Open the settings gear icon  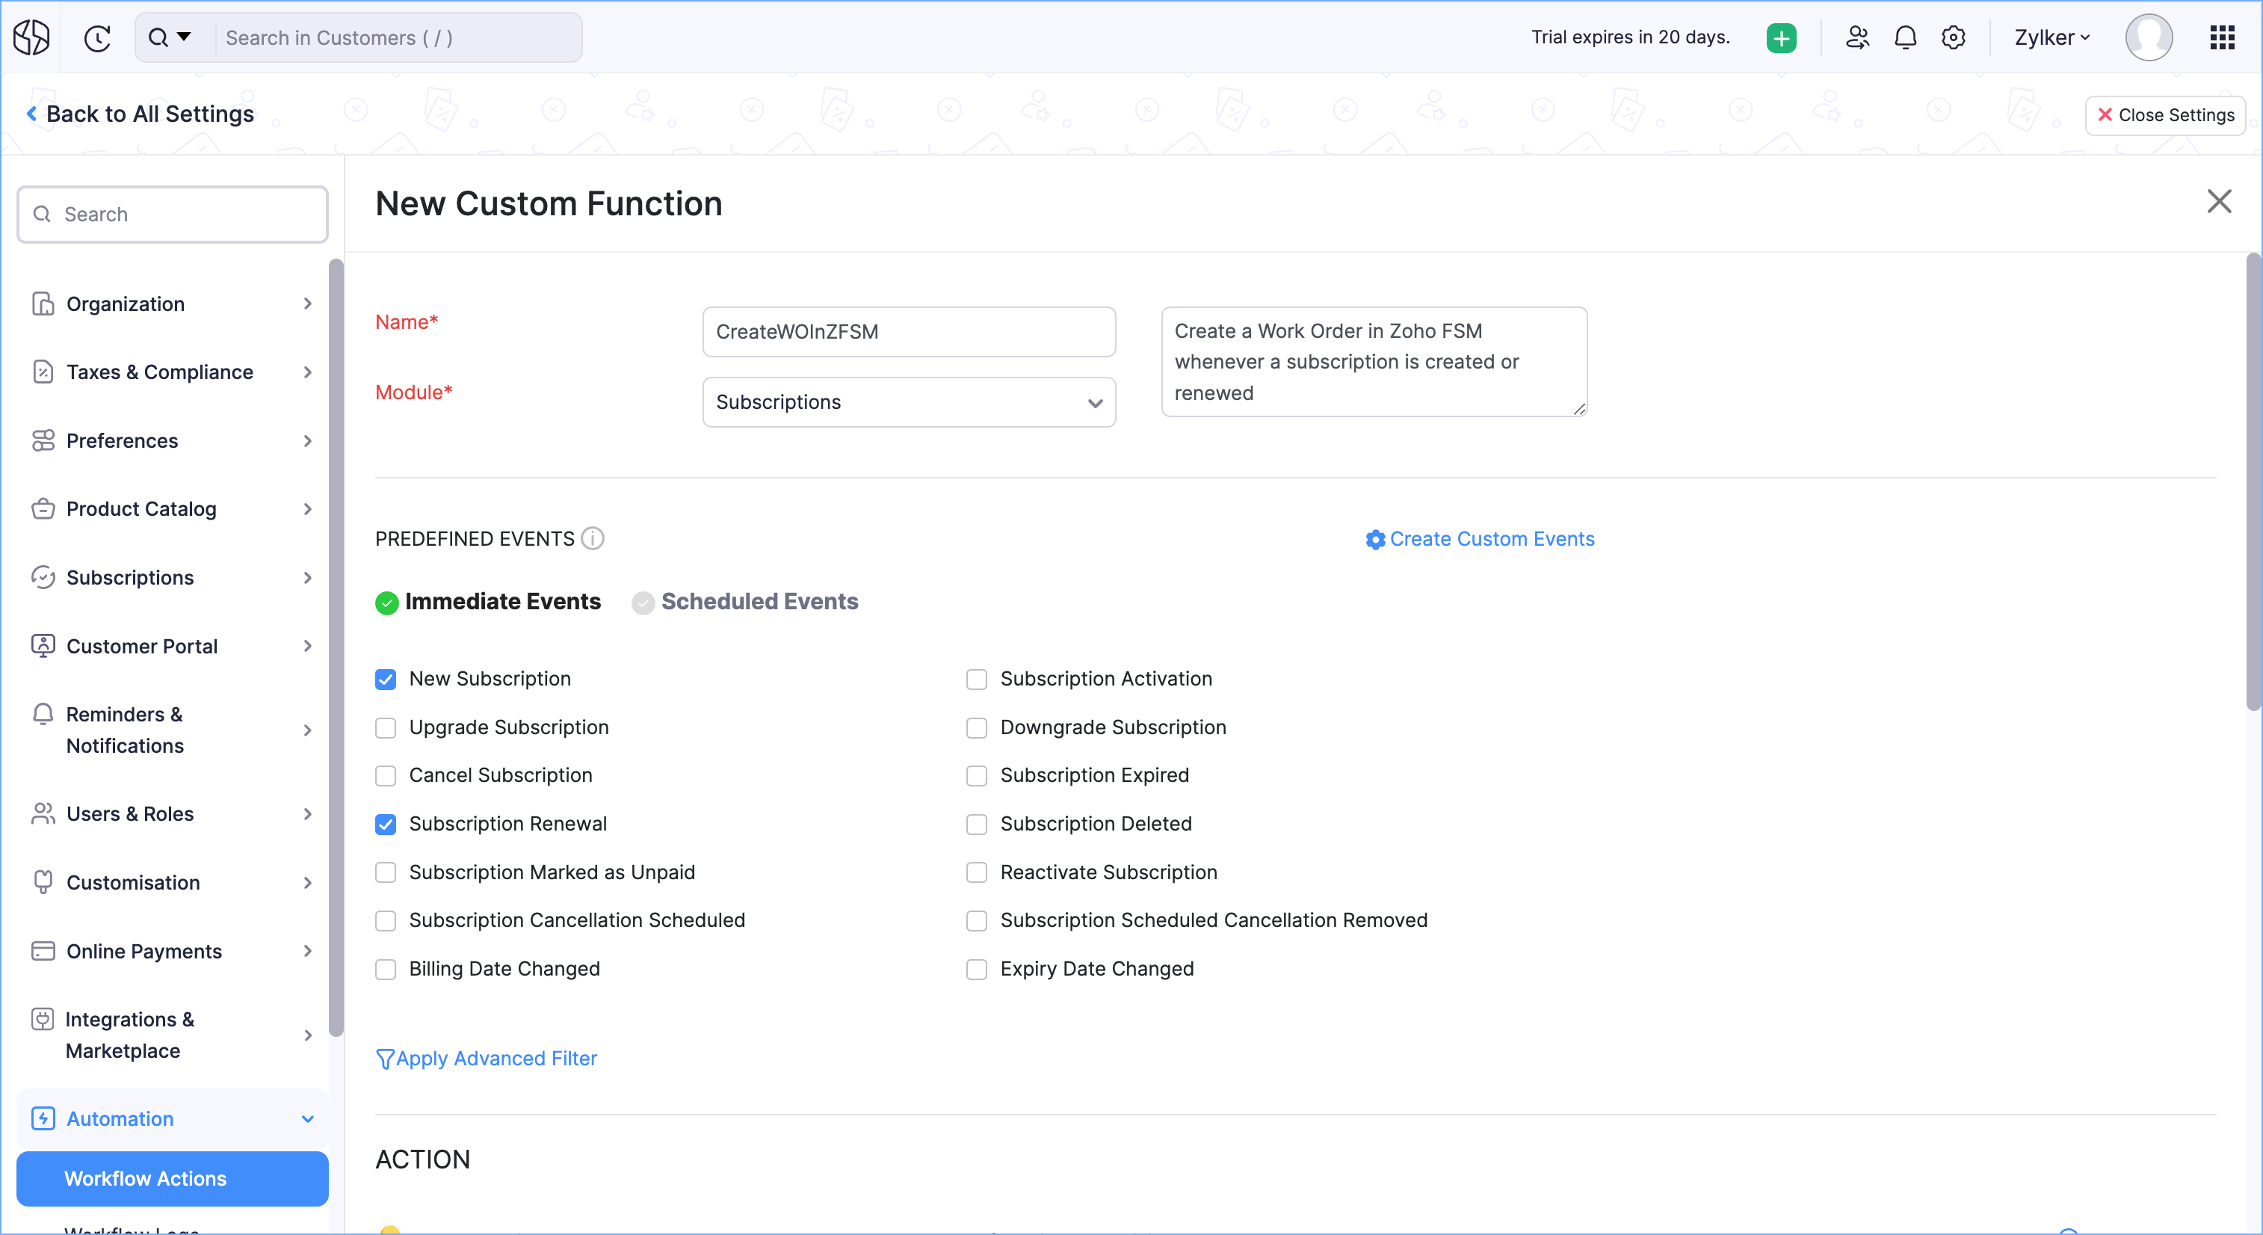pos(1953,38)
